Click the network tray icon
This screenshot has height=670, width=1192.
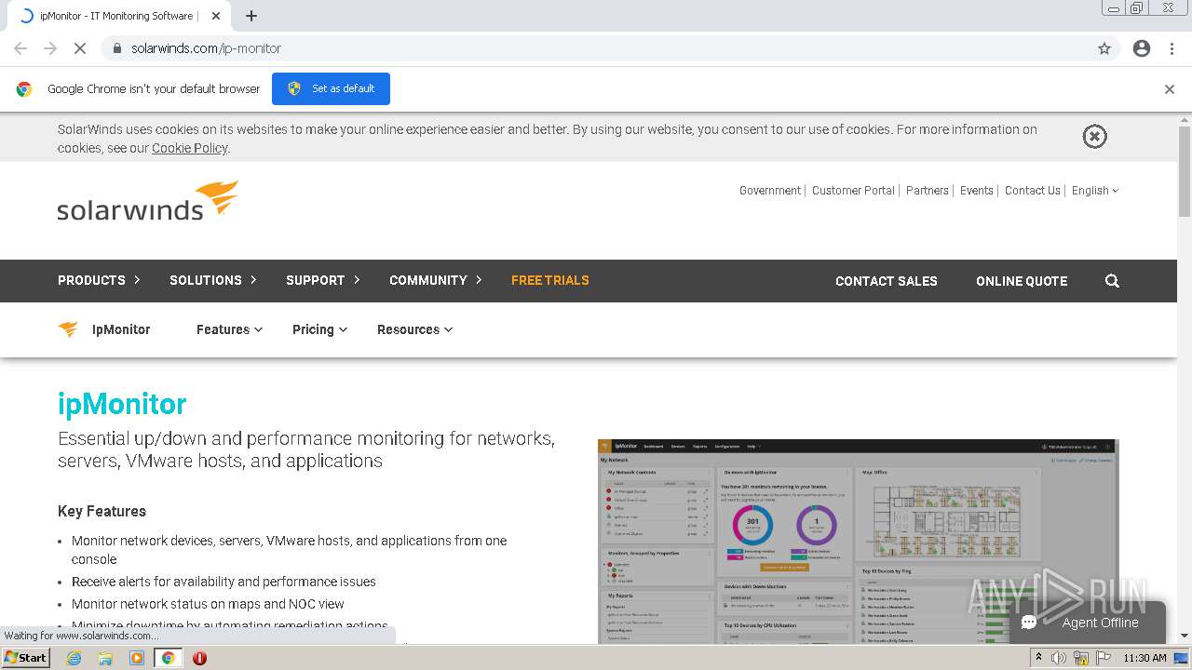coord(1081,658)
